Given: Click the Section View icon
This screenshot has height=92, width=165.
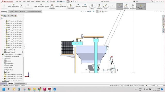Looking at the screenshot, I should point(88,11).
